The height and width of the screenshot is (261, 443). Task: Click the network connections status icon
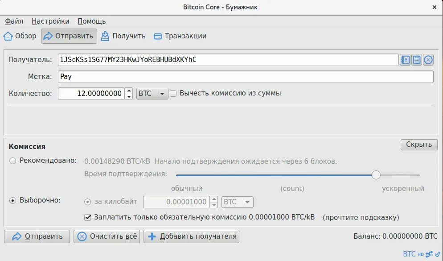click(429, 254)
